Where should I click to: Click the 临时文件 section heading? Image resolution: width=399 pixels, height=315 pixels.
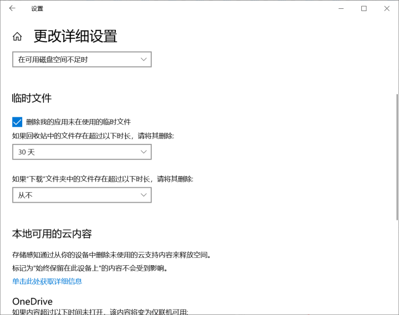pyautogui.click(x=32, y=98)
